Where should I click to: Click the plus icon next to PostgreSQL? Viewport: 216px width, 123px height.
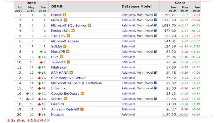(73, 30)
